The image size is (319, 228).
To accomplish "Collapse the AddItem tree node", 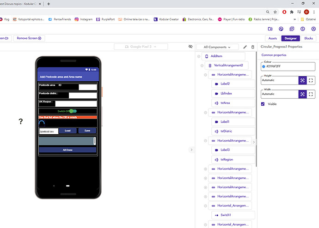I will (199, 56).
